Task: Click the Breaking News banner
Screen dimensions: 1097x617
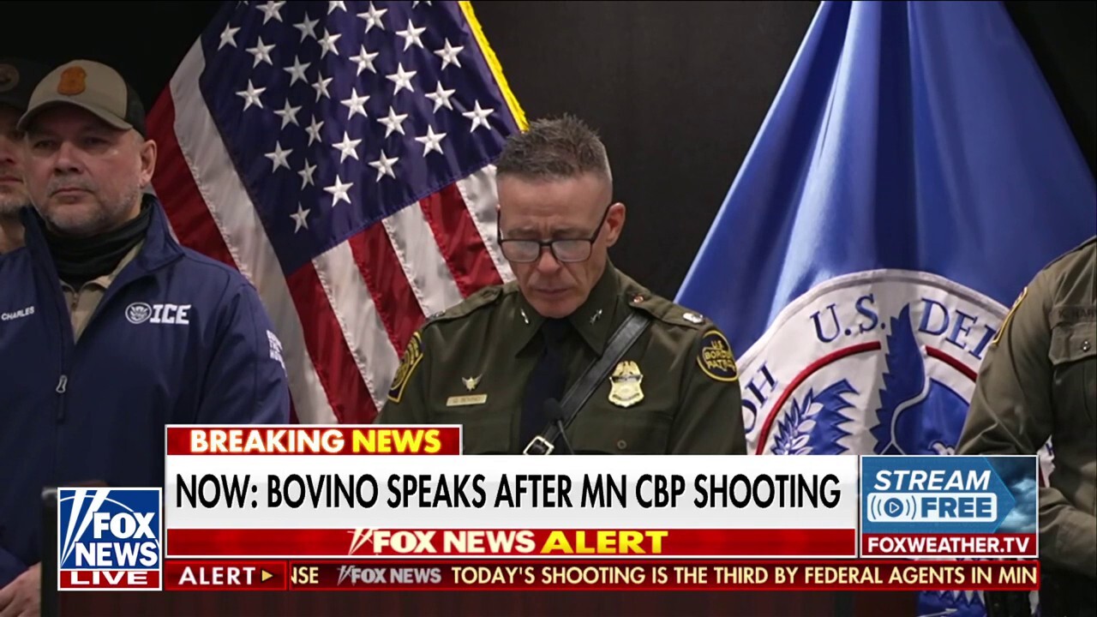Action: pos(314,440)
